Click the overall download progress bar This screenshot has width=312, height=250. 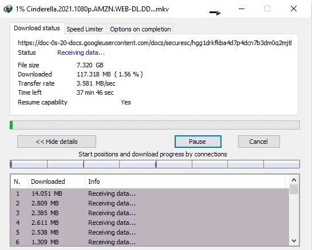(x=155, y=125)
